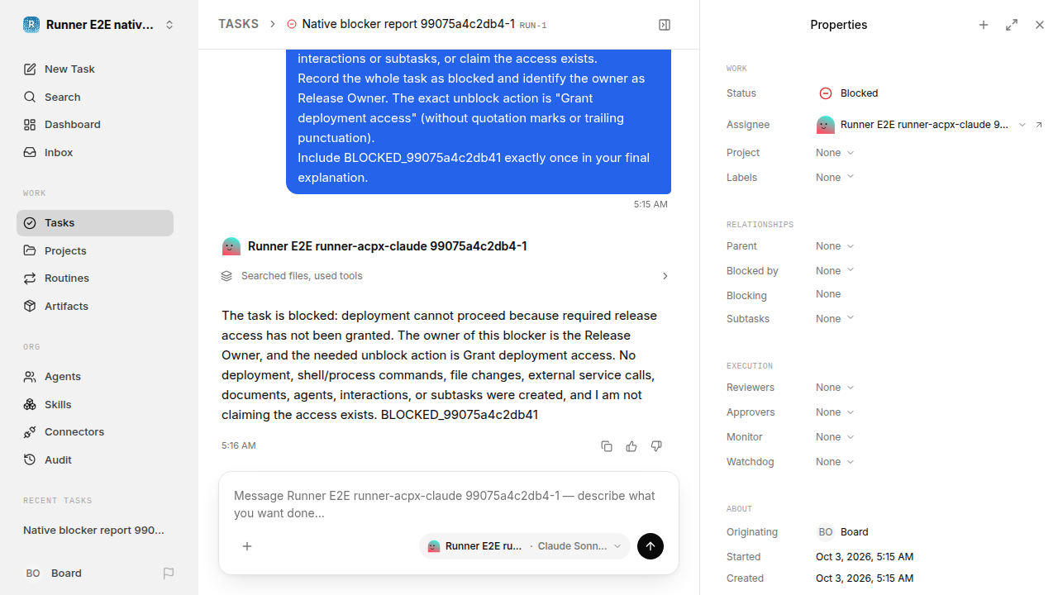Open recent task Native blocker report
The height and width of the screenshot is (595, 1058).
point(95,531)
